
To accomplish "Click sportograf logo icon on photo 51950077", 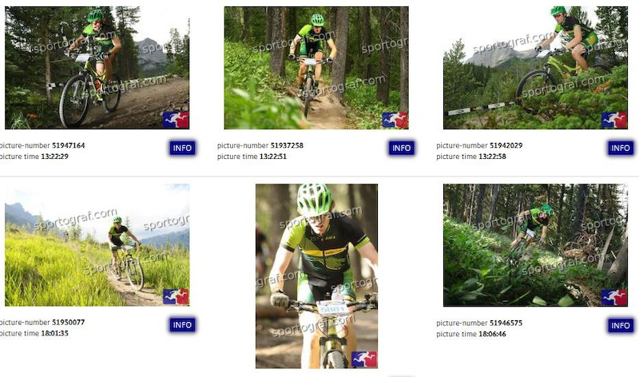I will [176, 296].
